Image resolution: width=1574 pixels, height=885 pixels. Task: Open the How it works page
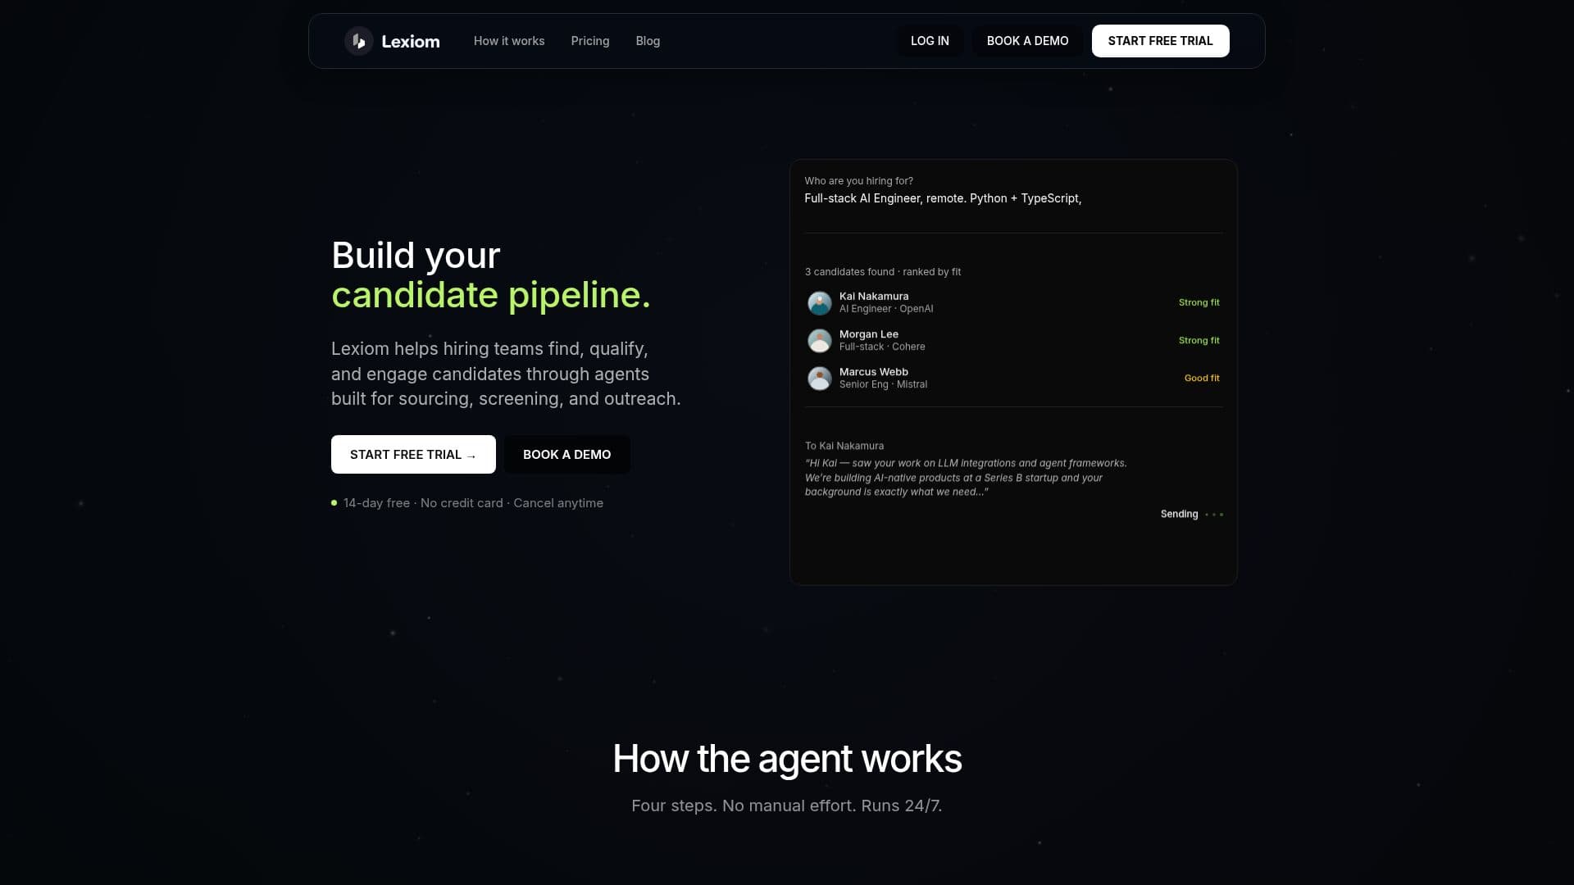[509, 41]
